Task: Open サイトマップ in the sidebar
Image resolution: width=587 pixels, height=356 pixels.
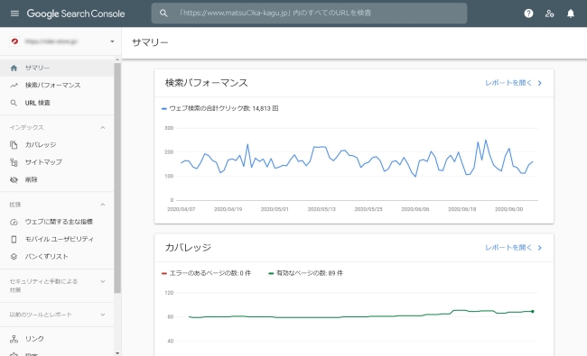Action: [x=57, y=162]
